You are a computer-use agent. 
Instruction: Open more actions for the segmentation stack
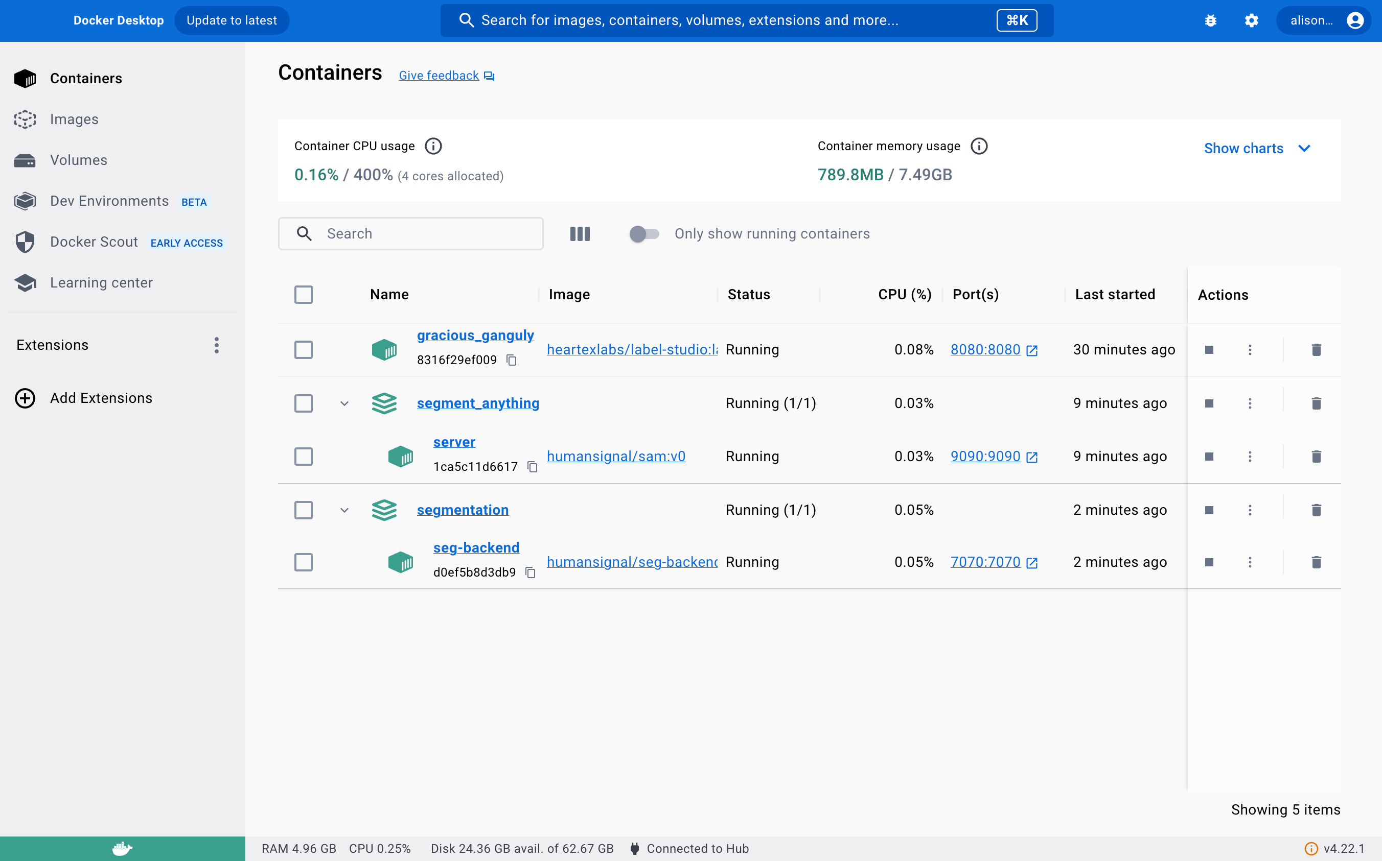(x=1250, y=510)
